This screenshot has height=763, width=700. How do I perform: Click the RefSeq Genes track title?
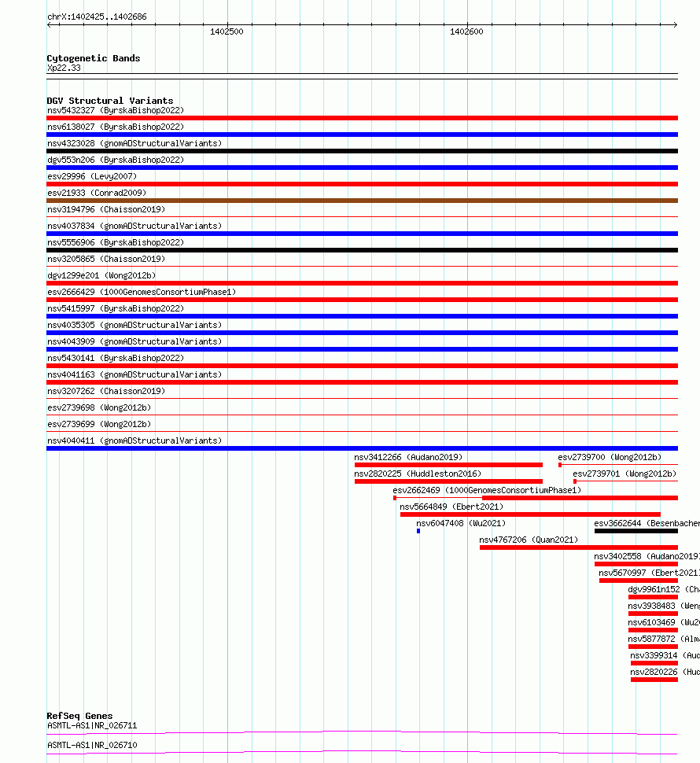point(79,717)
